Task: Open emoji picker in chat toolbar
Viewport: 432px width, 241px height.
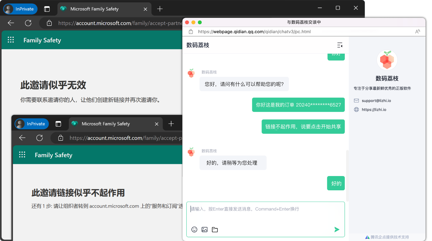Action: pyautogui.click(x=194, y=229)
